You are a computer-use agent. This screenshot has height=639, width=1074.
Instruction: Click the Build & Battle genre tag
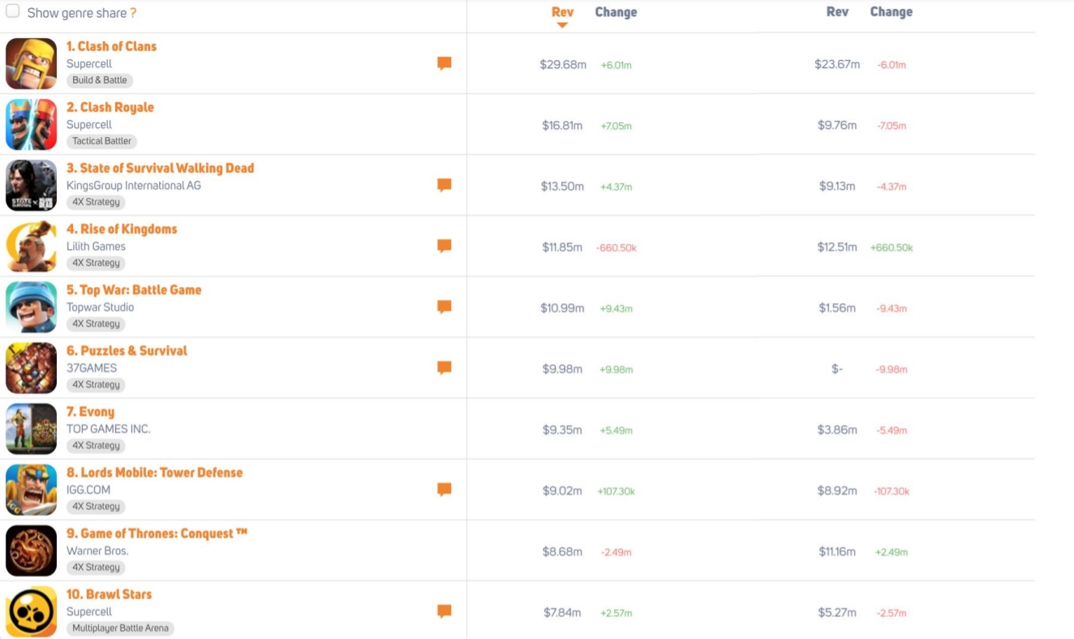coord(99,80)
